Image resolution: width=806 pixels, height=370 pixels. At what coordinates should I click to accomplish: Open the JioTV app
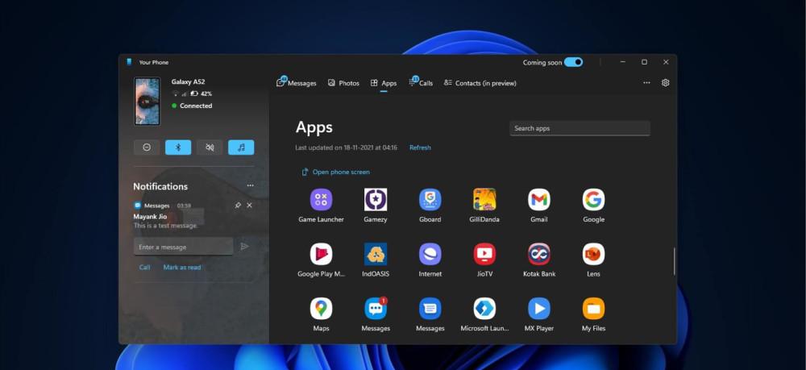[484, 255]
